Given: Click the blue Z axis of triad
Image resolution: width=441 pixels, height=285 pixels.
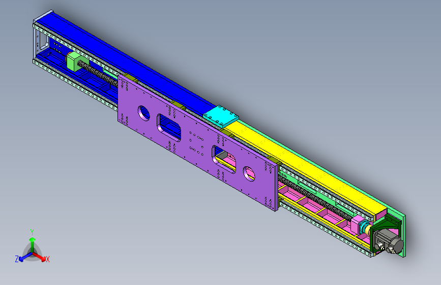Looking at the screenshot, I should (25, 257).
